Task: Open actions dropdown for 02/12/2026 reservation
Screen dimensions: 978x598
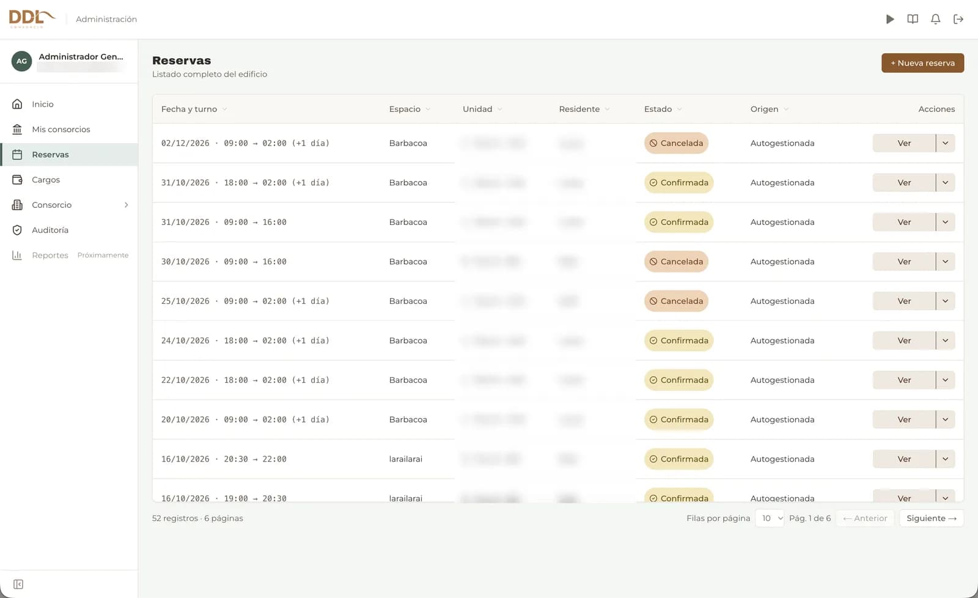Action: click(946, 143)
